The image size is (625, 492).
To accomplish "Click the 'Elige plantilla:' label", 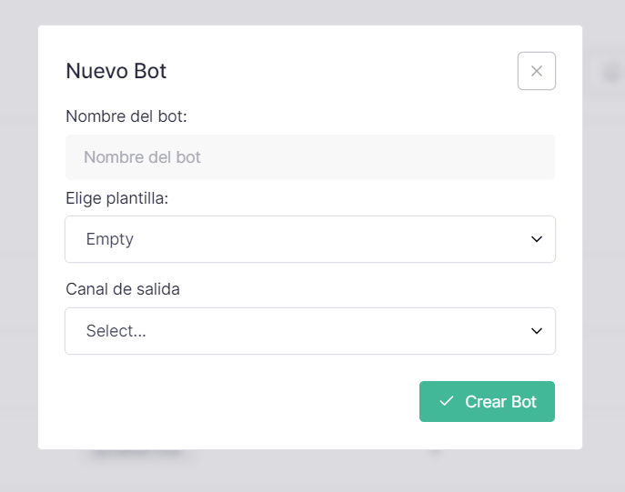I will [x=117, y=198].
